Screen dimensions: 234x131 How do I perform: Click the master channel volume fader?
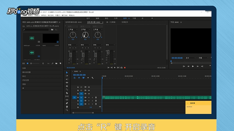(x=108, y=52)
